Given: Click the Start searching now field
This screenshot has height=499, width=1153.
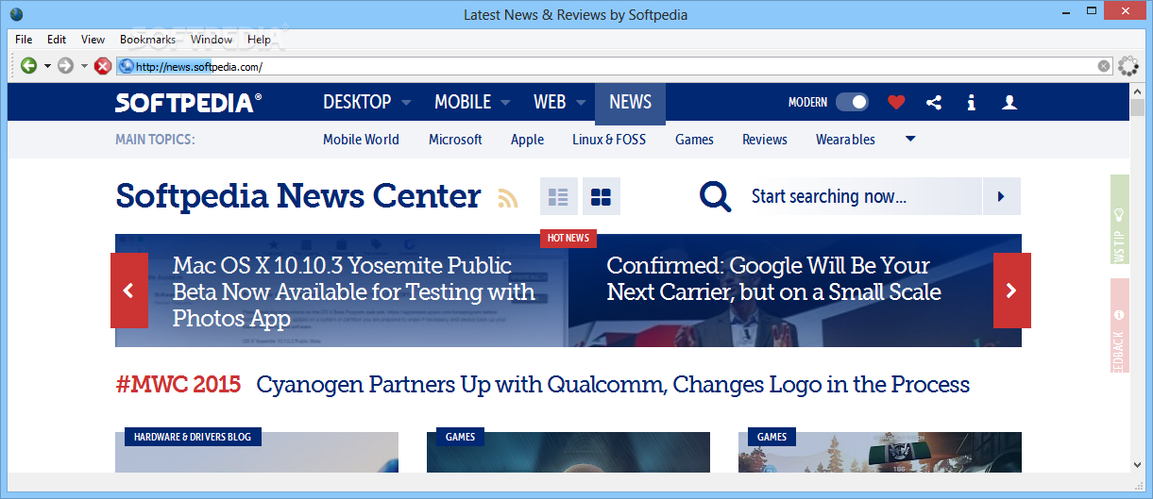Looking at the screenshot, I should (861, 196).
